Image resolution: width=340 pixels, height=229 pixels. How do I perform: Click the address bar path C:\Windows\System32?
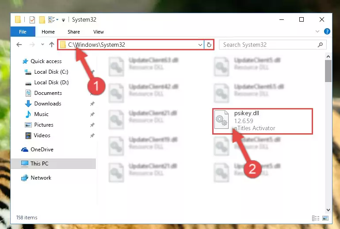[x=96, y=45]
